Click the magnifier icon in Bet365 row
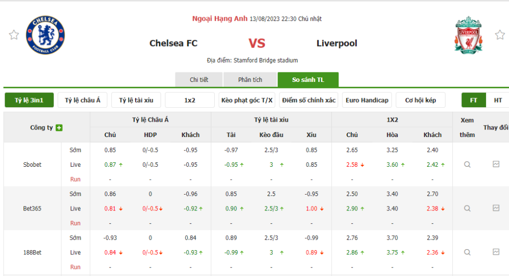This screenshot has width=509, height=276. coord(467,208)
